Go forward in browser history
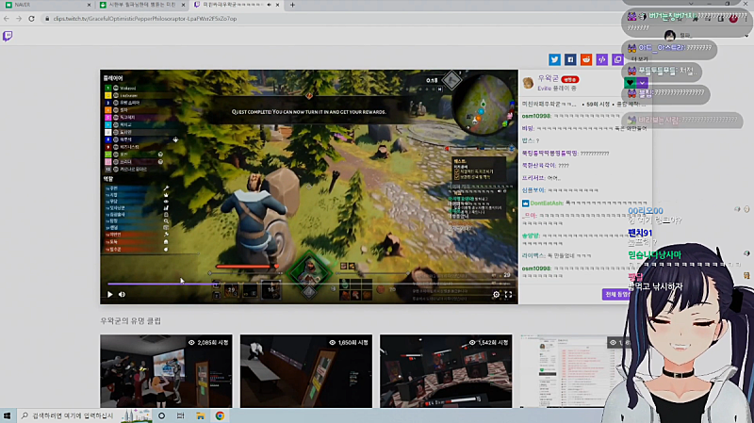 (19, 19)
